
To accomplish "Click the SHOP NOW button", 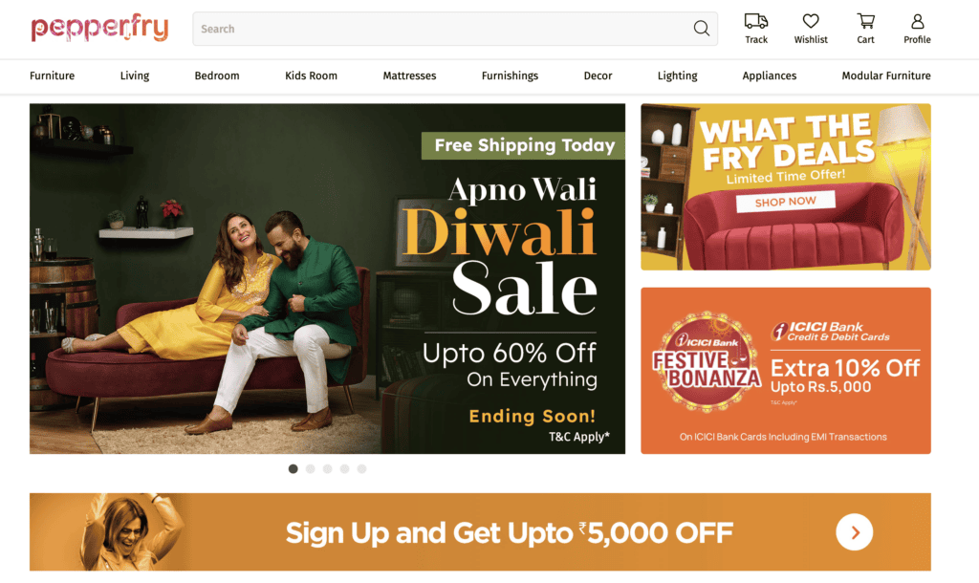I will click(x=786, y=202).
